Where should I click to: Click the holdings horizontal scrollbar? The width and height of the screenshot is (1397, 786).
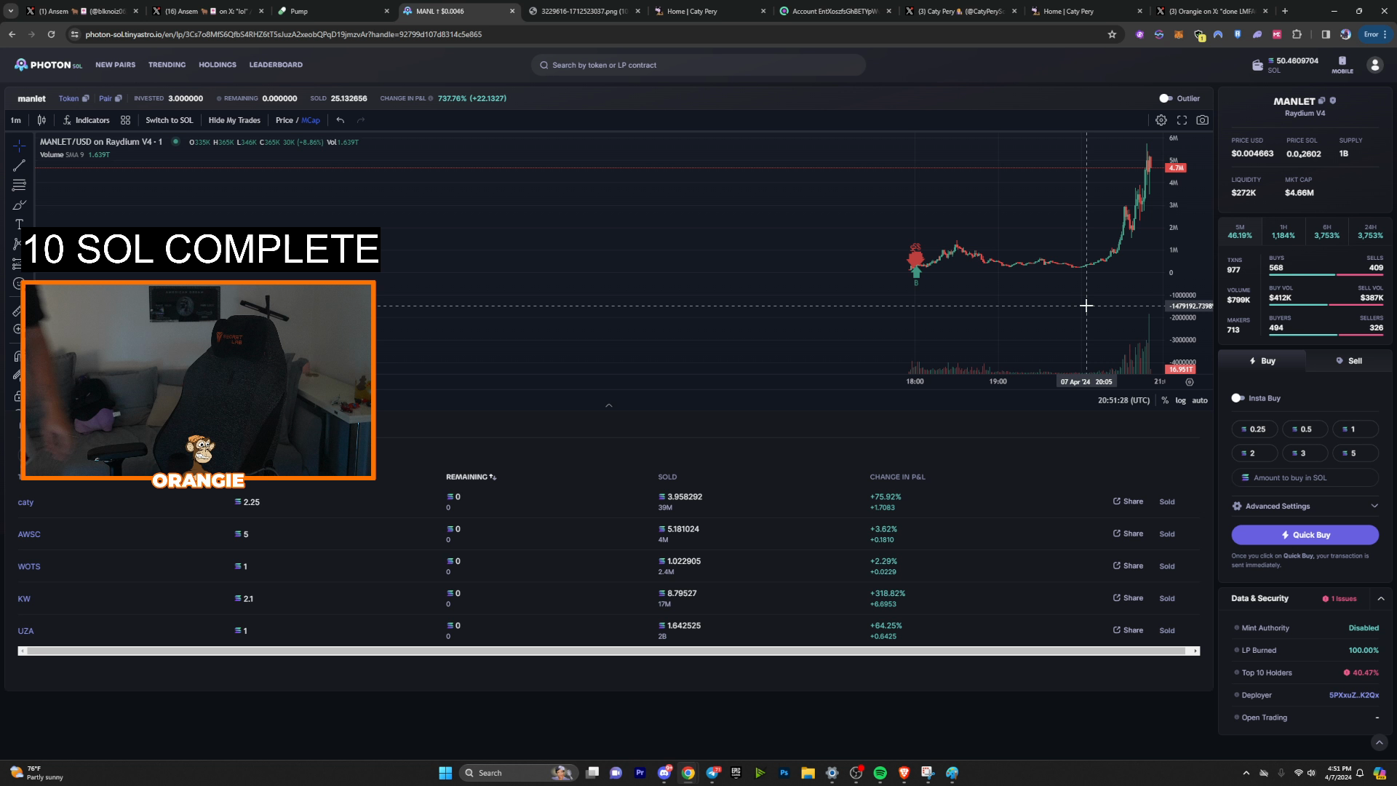[x=609, y=651]
